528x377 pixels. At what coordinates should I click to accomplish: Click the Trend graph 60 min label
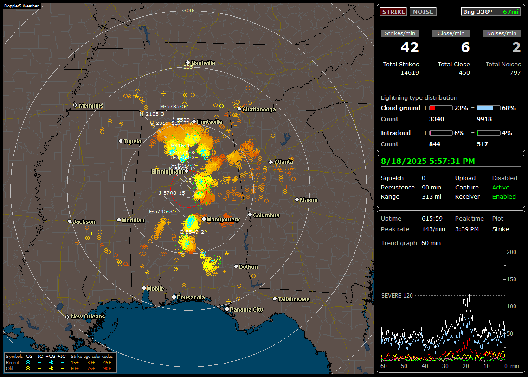pyautogui.click(x=411, y=243)
